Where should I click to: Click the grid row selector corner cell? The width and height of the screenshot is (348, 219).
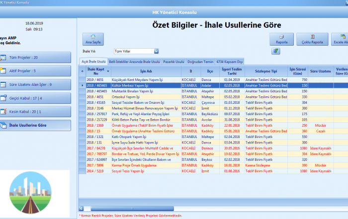click(x=82, y=72)
